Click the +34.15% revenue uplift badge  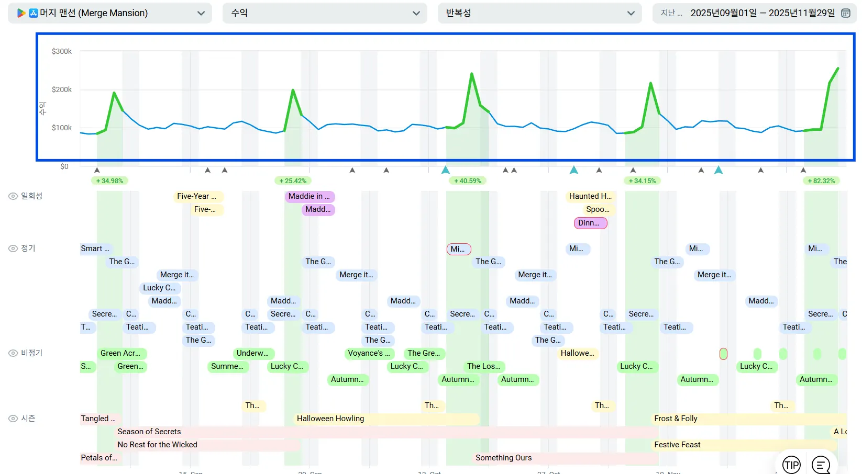click(642, 181)
